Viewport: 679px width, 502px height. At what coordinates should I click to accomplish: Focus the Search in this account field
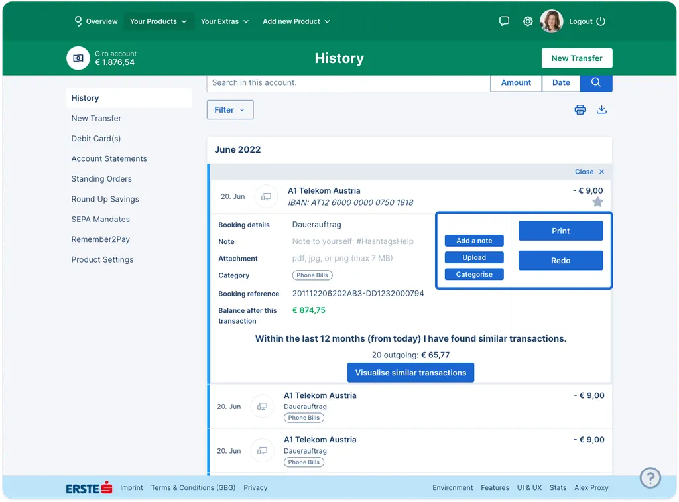pos(349,82)
